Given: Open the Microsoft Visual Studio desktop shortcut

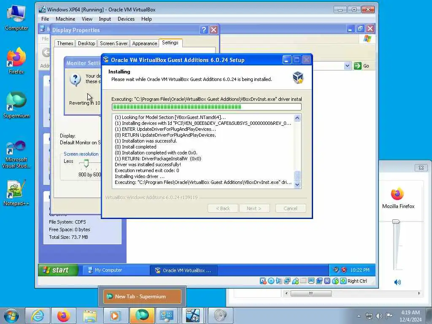Looking at the screenshot, I should point(16,154).
